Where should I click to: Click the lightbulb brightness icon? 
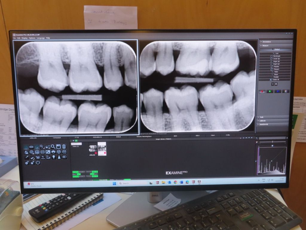(53, 157)
